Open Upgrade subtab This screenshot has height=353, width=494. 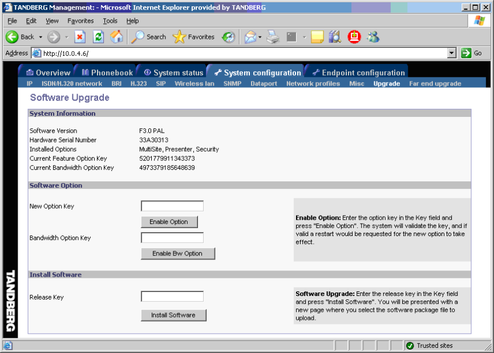387,83
